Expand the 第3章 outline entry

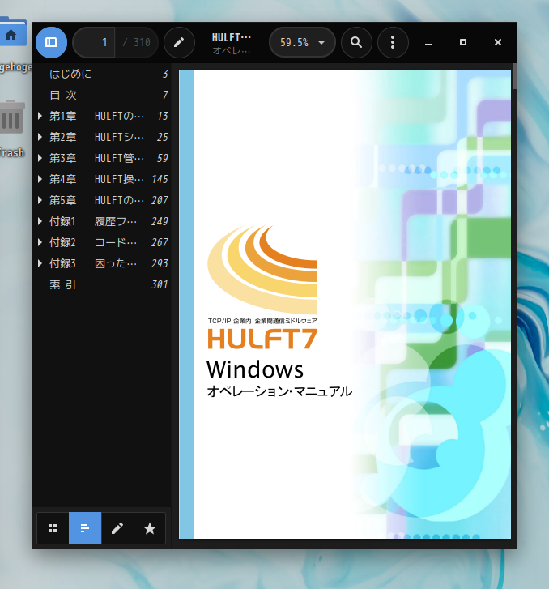[40, 158]
